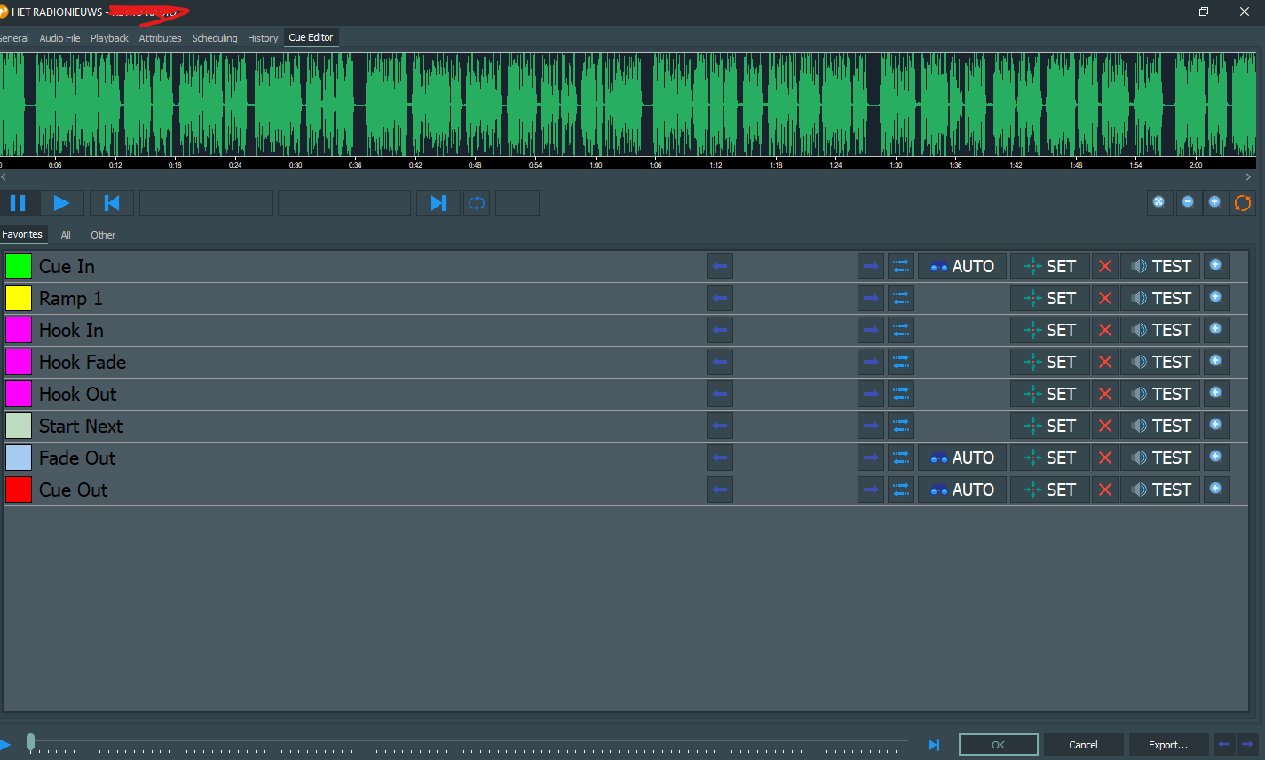Delete the Cue In marker
The width and height of the screenshot is (1265, 760).
[1105, 266]
